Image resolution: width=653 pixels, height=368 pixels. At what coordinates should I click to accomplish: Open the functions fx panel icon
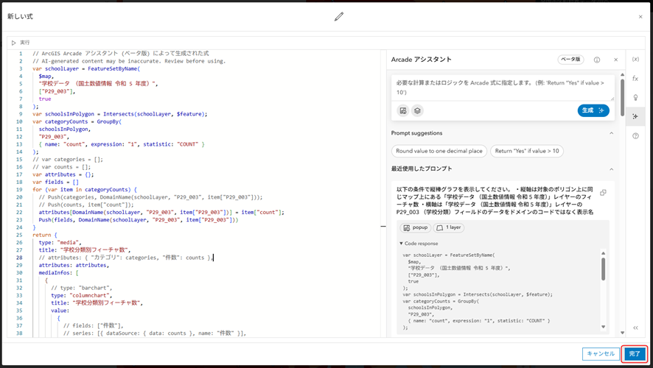click(635, 78)
